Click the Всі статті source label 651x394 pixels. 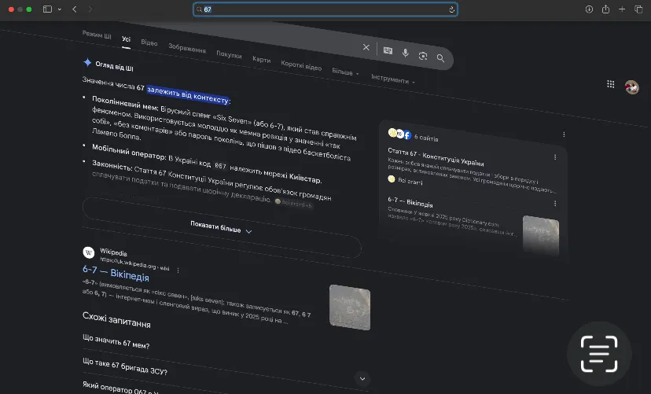pyautogui.click(x=410, y=181)
